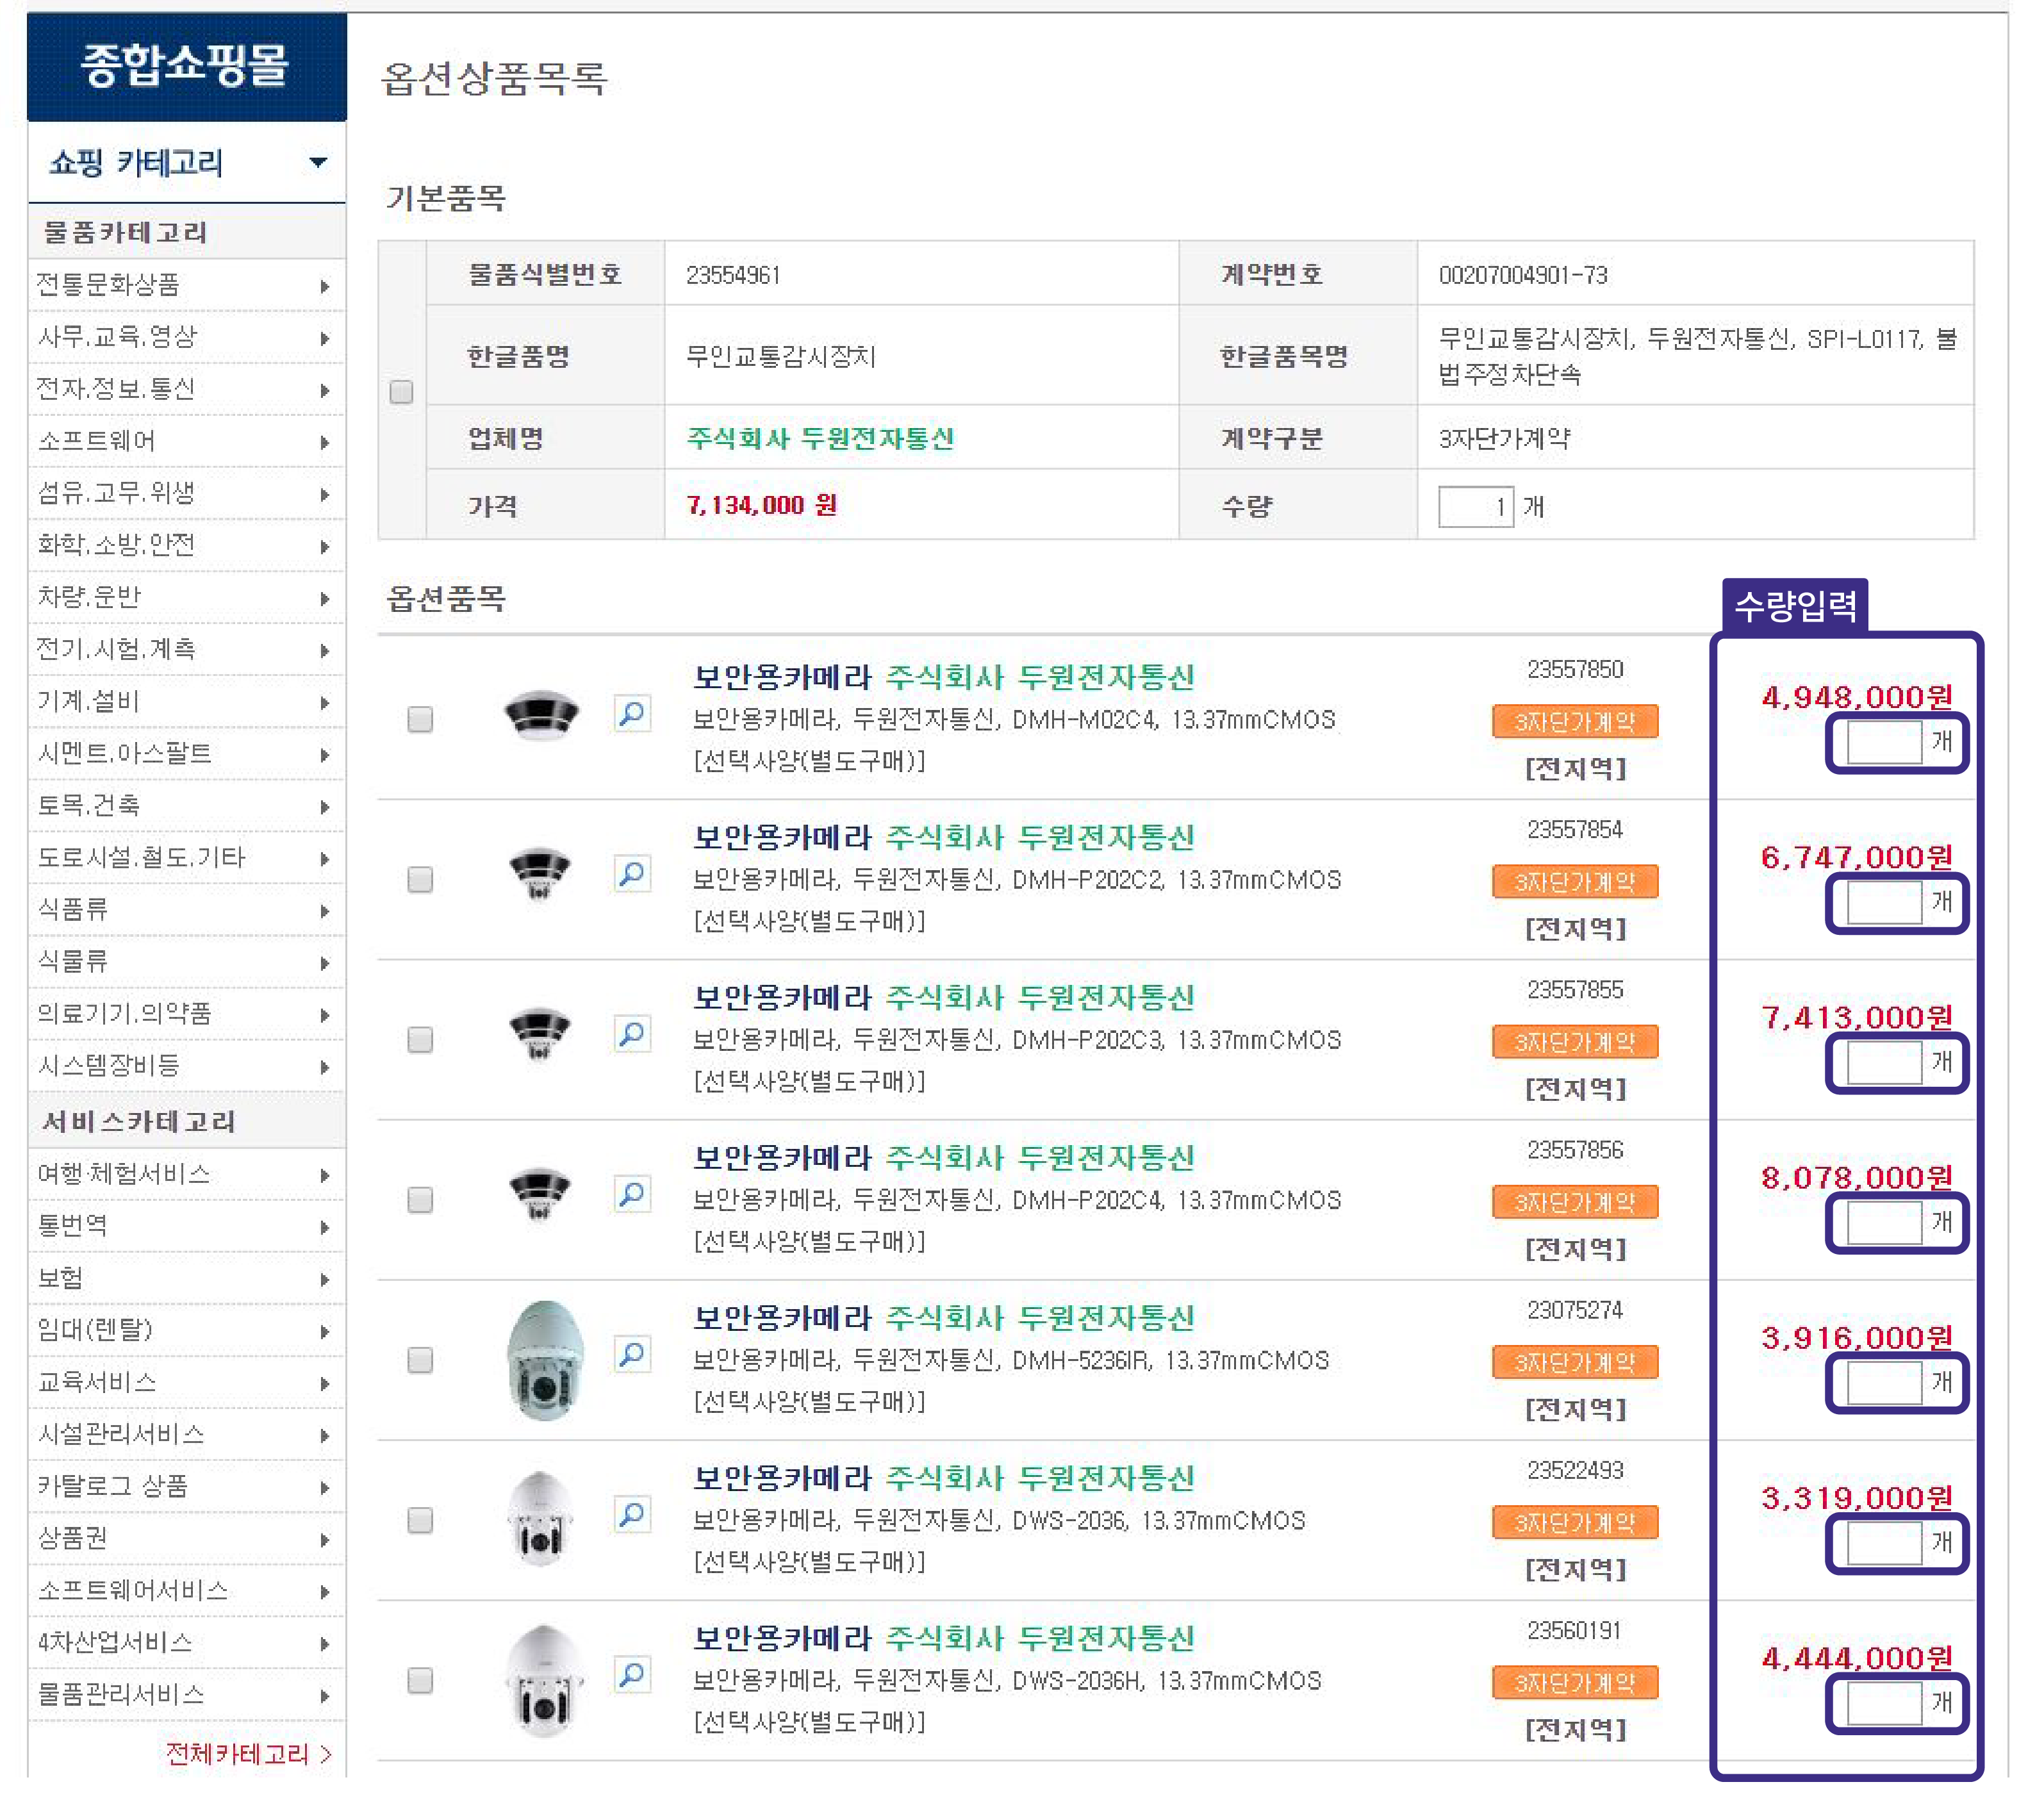Click magnifier icon for DMH-P202C3 camera
2044x1798 pixels.
pyautogui.click(x=632, y=1034)
